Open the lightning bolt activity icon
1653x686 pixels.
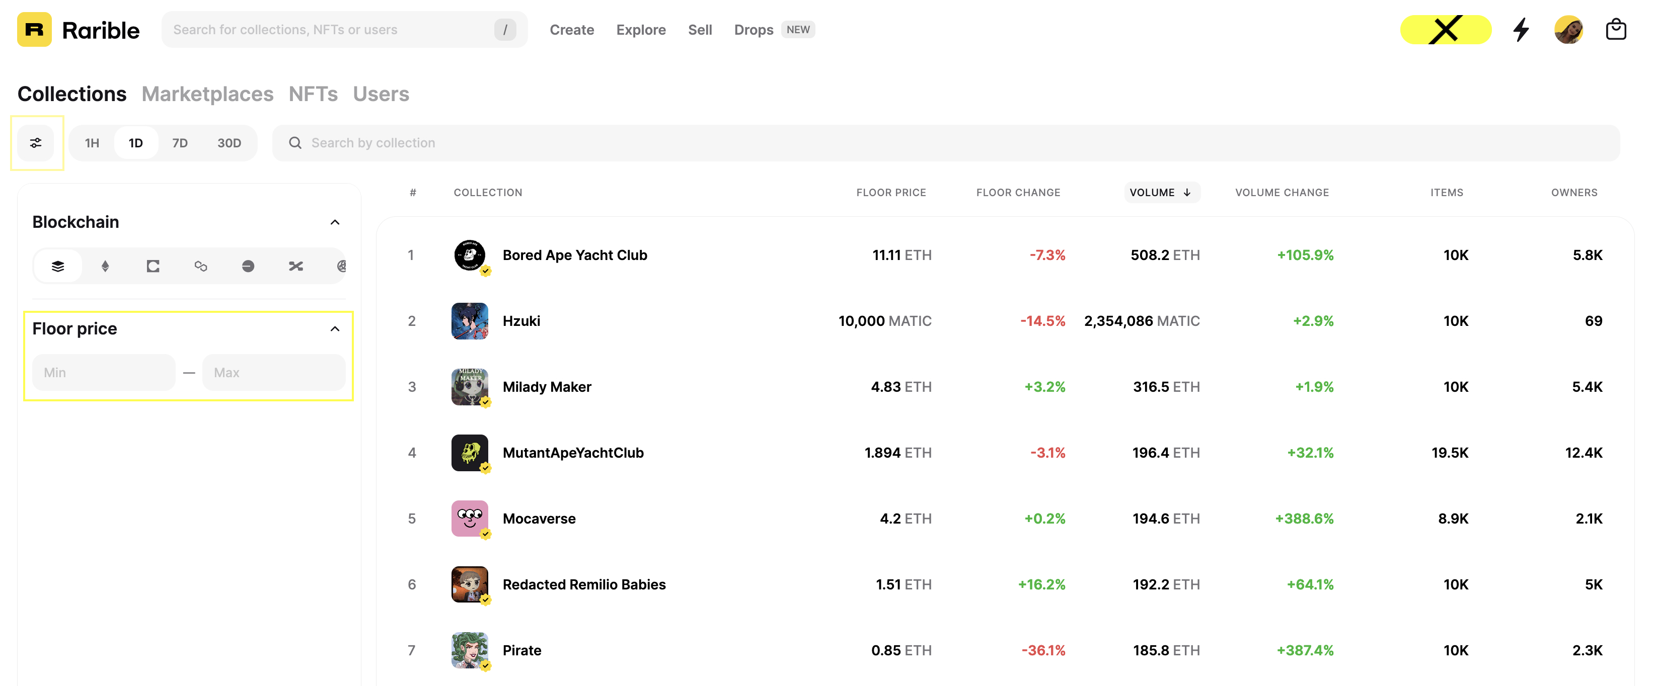point(1521,30)
